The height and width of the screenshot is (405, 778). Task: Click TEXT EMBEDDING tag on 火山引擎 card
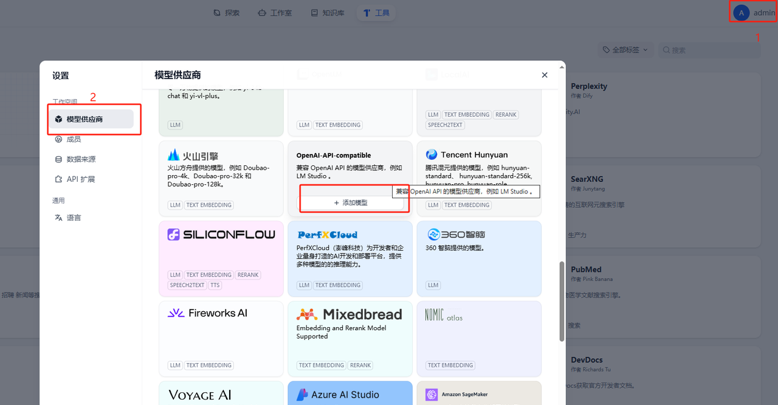tap(209, 205)
